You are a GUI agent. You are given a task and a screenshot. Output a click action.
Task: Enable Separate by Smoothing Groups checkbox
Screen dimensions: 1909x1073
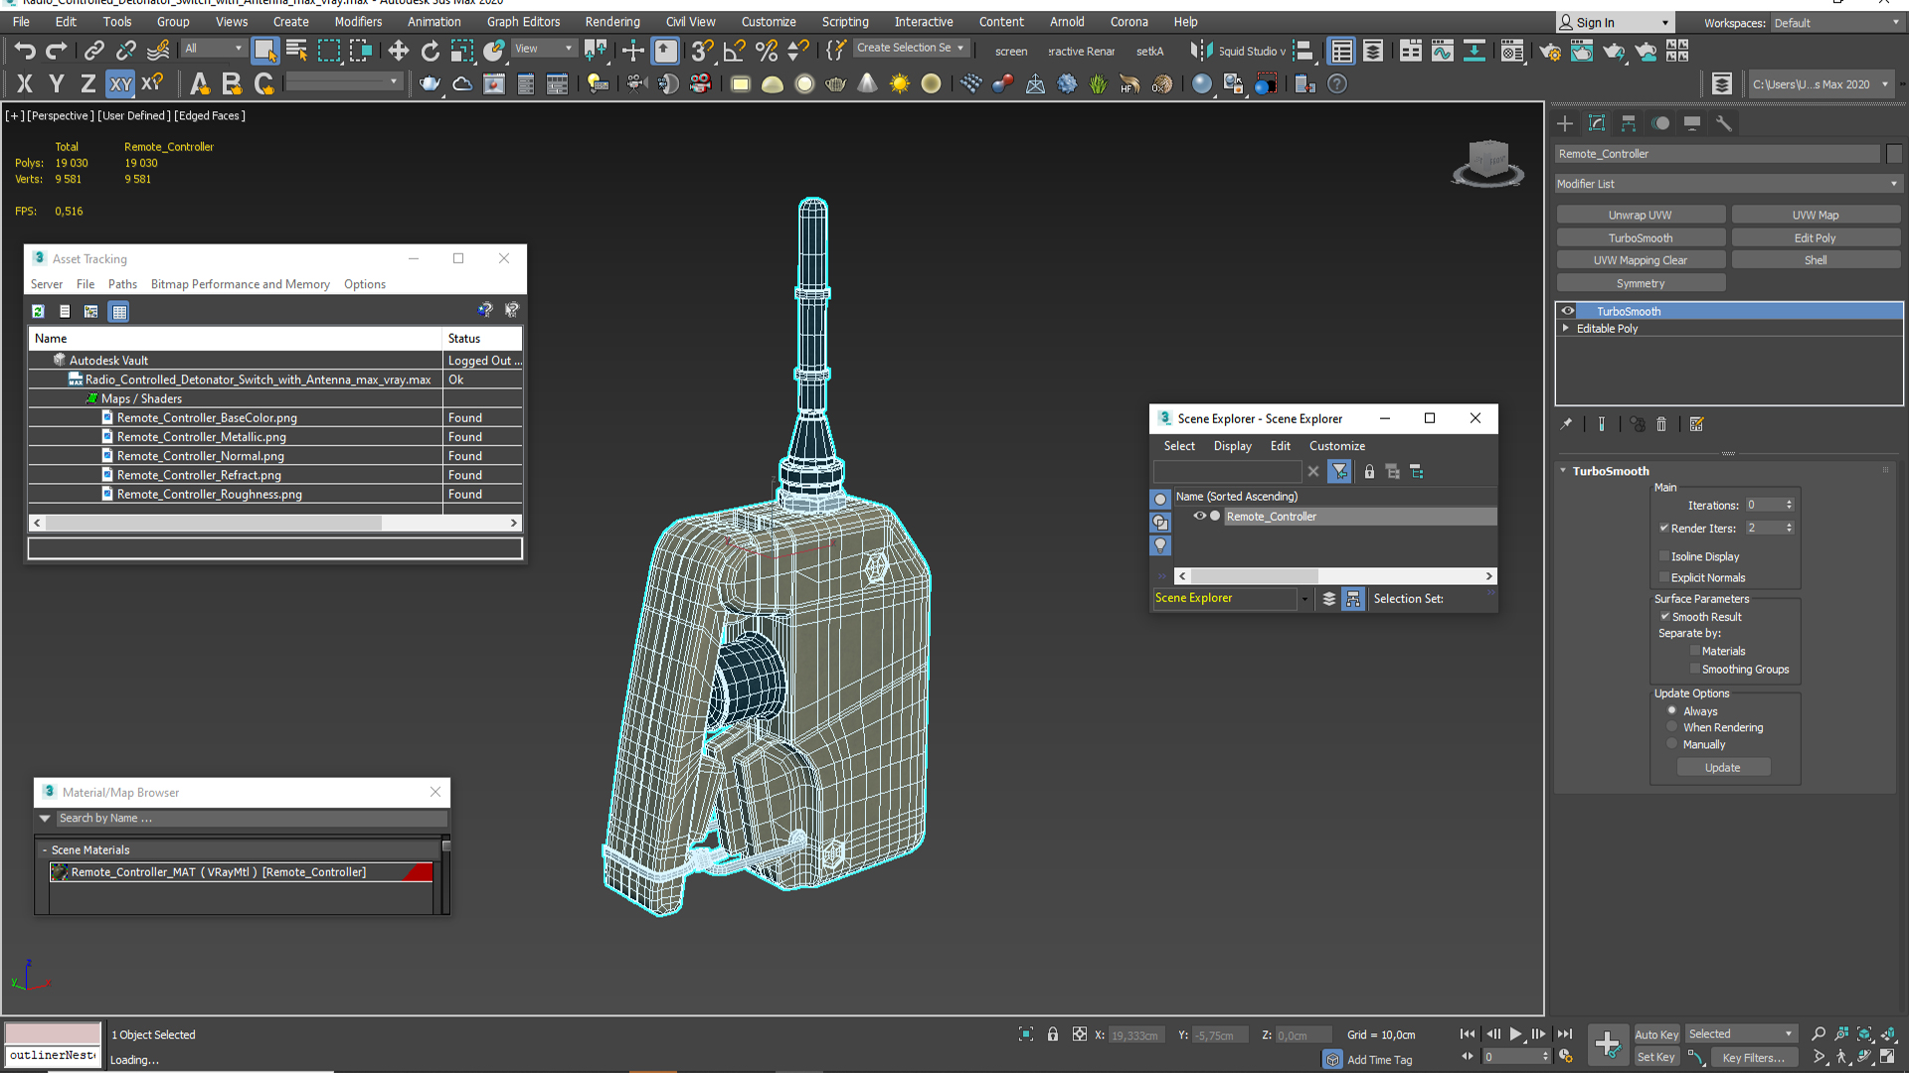(1695, 669)
